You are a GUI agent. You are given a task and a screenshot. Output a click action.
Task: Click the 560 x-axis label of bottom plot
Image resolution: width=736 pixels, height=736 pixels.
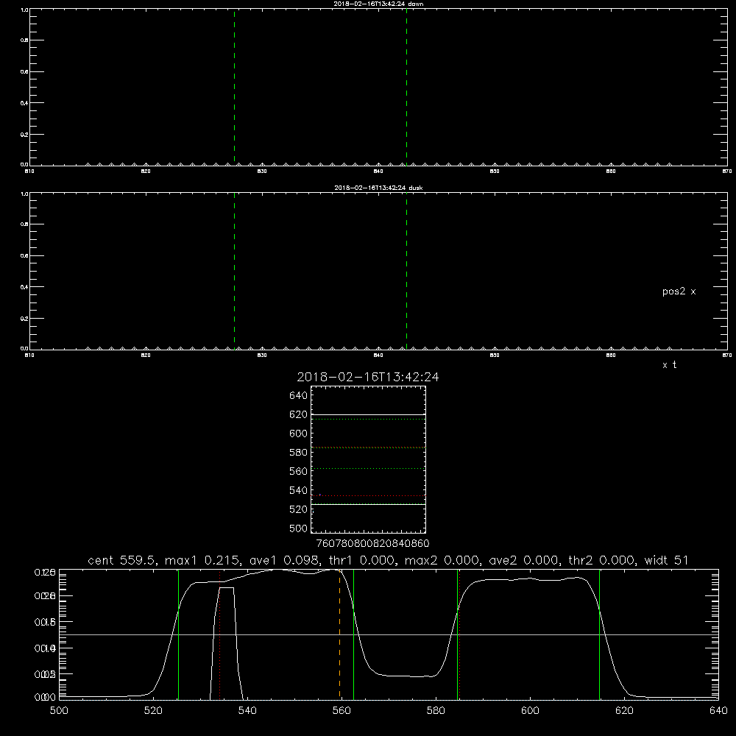point(342,711)
